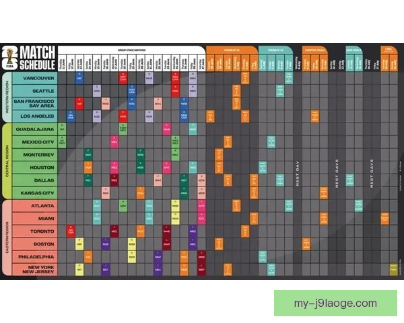Click the Kansas City row label
This screenshot has width=404, height=323.
[34, 193]
